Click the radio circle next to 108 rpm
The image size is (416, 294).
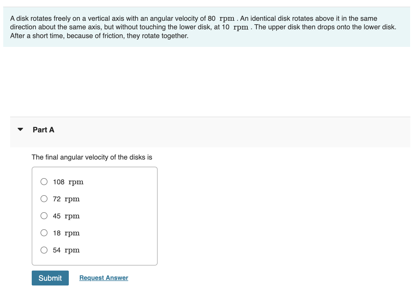[x=44, y=182]
